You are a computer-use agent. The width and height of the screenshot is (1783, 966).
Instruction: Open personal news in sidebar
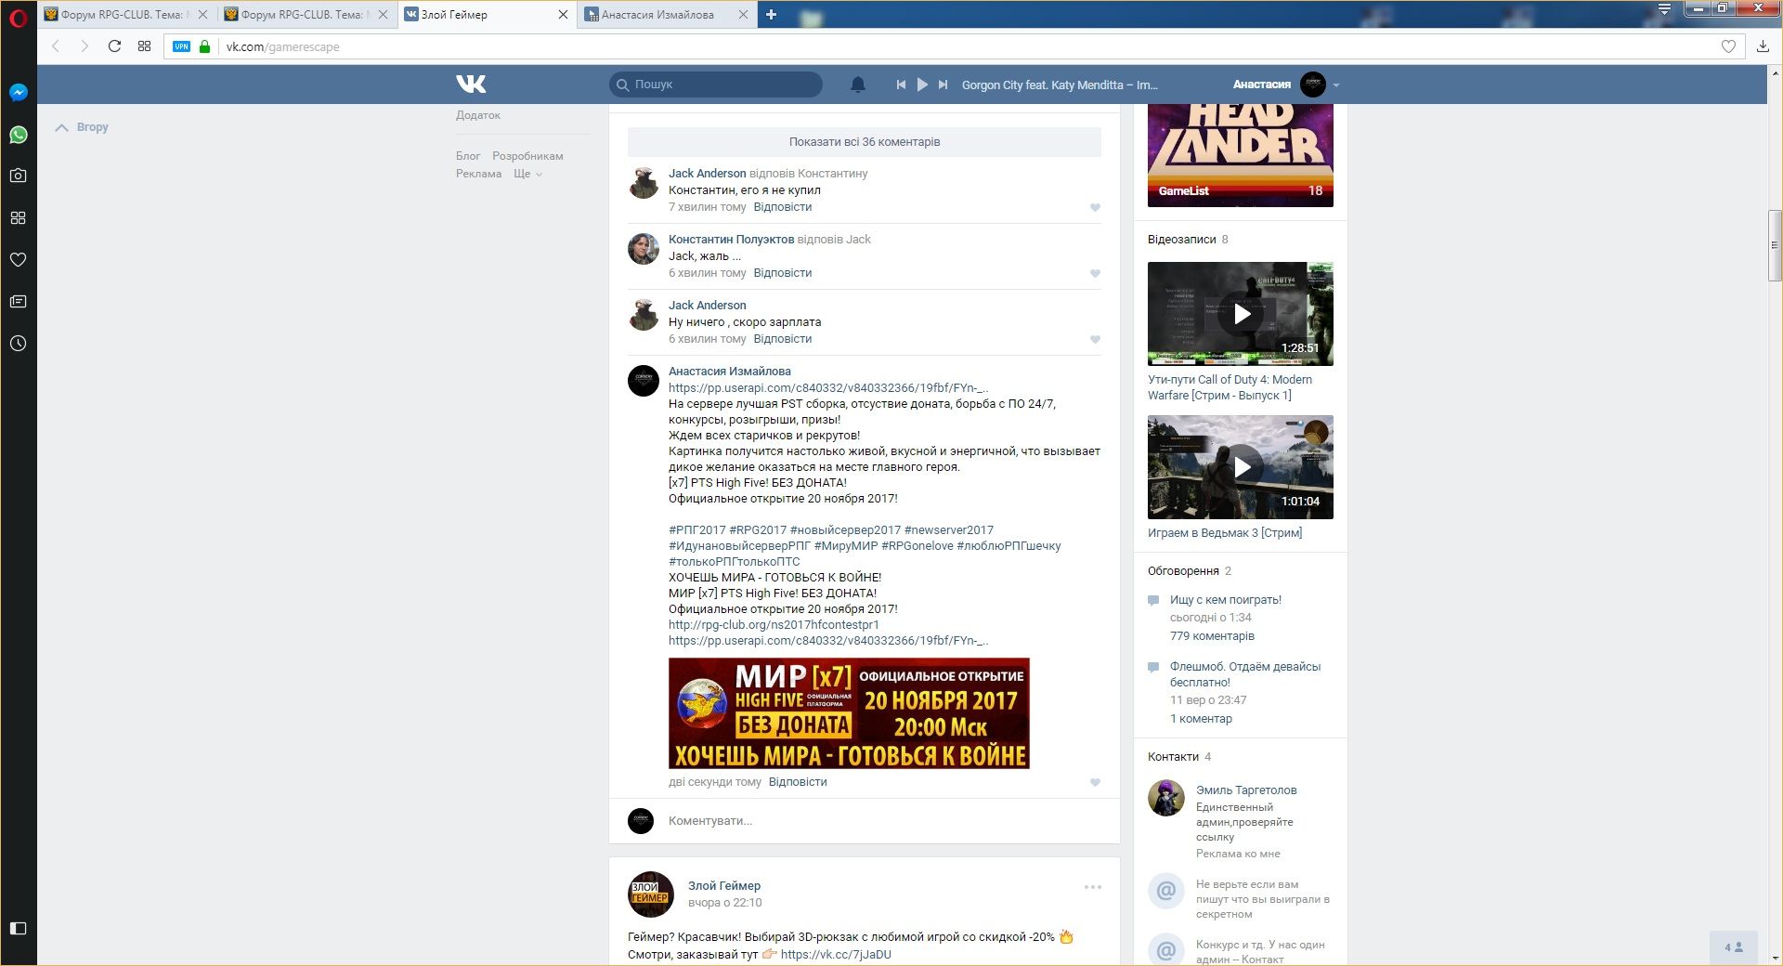pos(18,302)
